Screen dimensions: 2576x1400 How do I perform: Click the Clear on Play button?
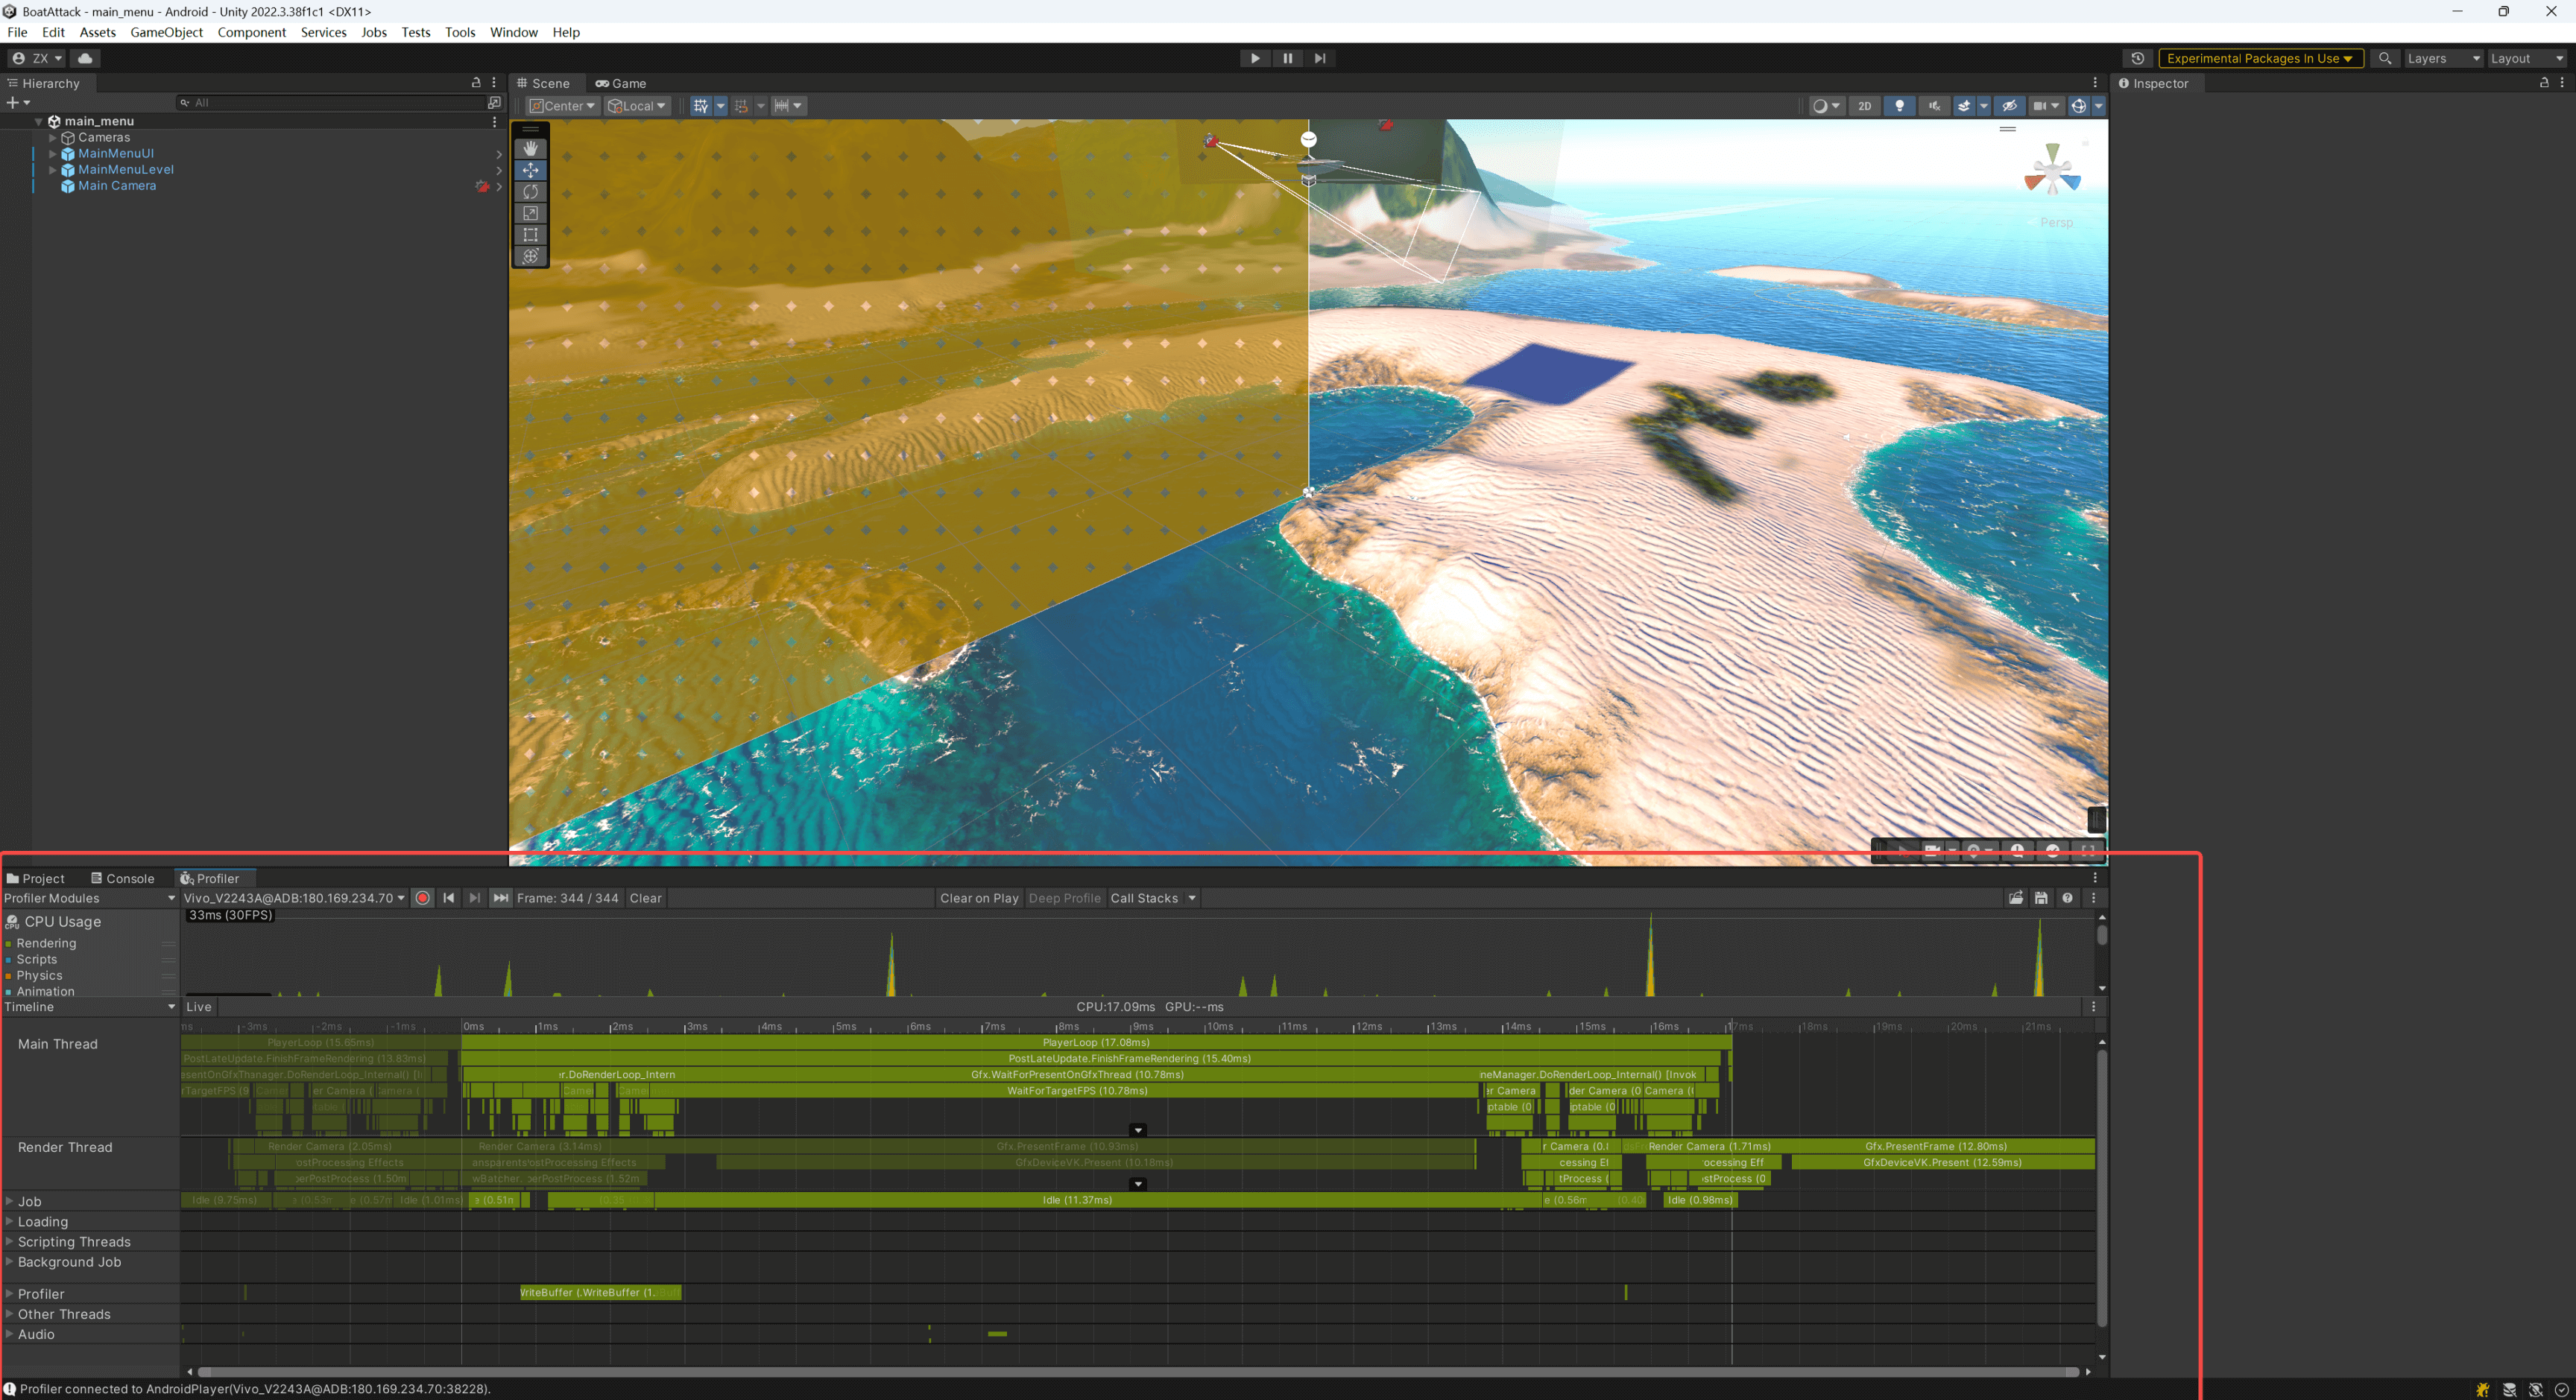978,899
